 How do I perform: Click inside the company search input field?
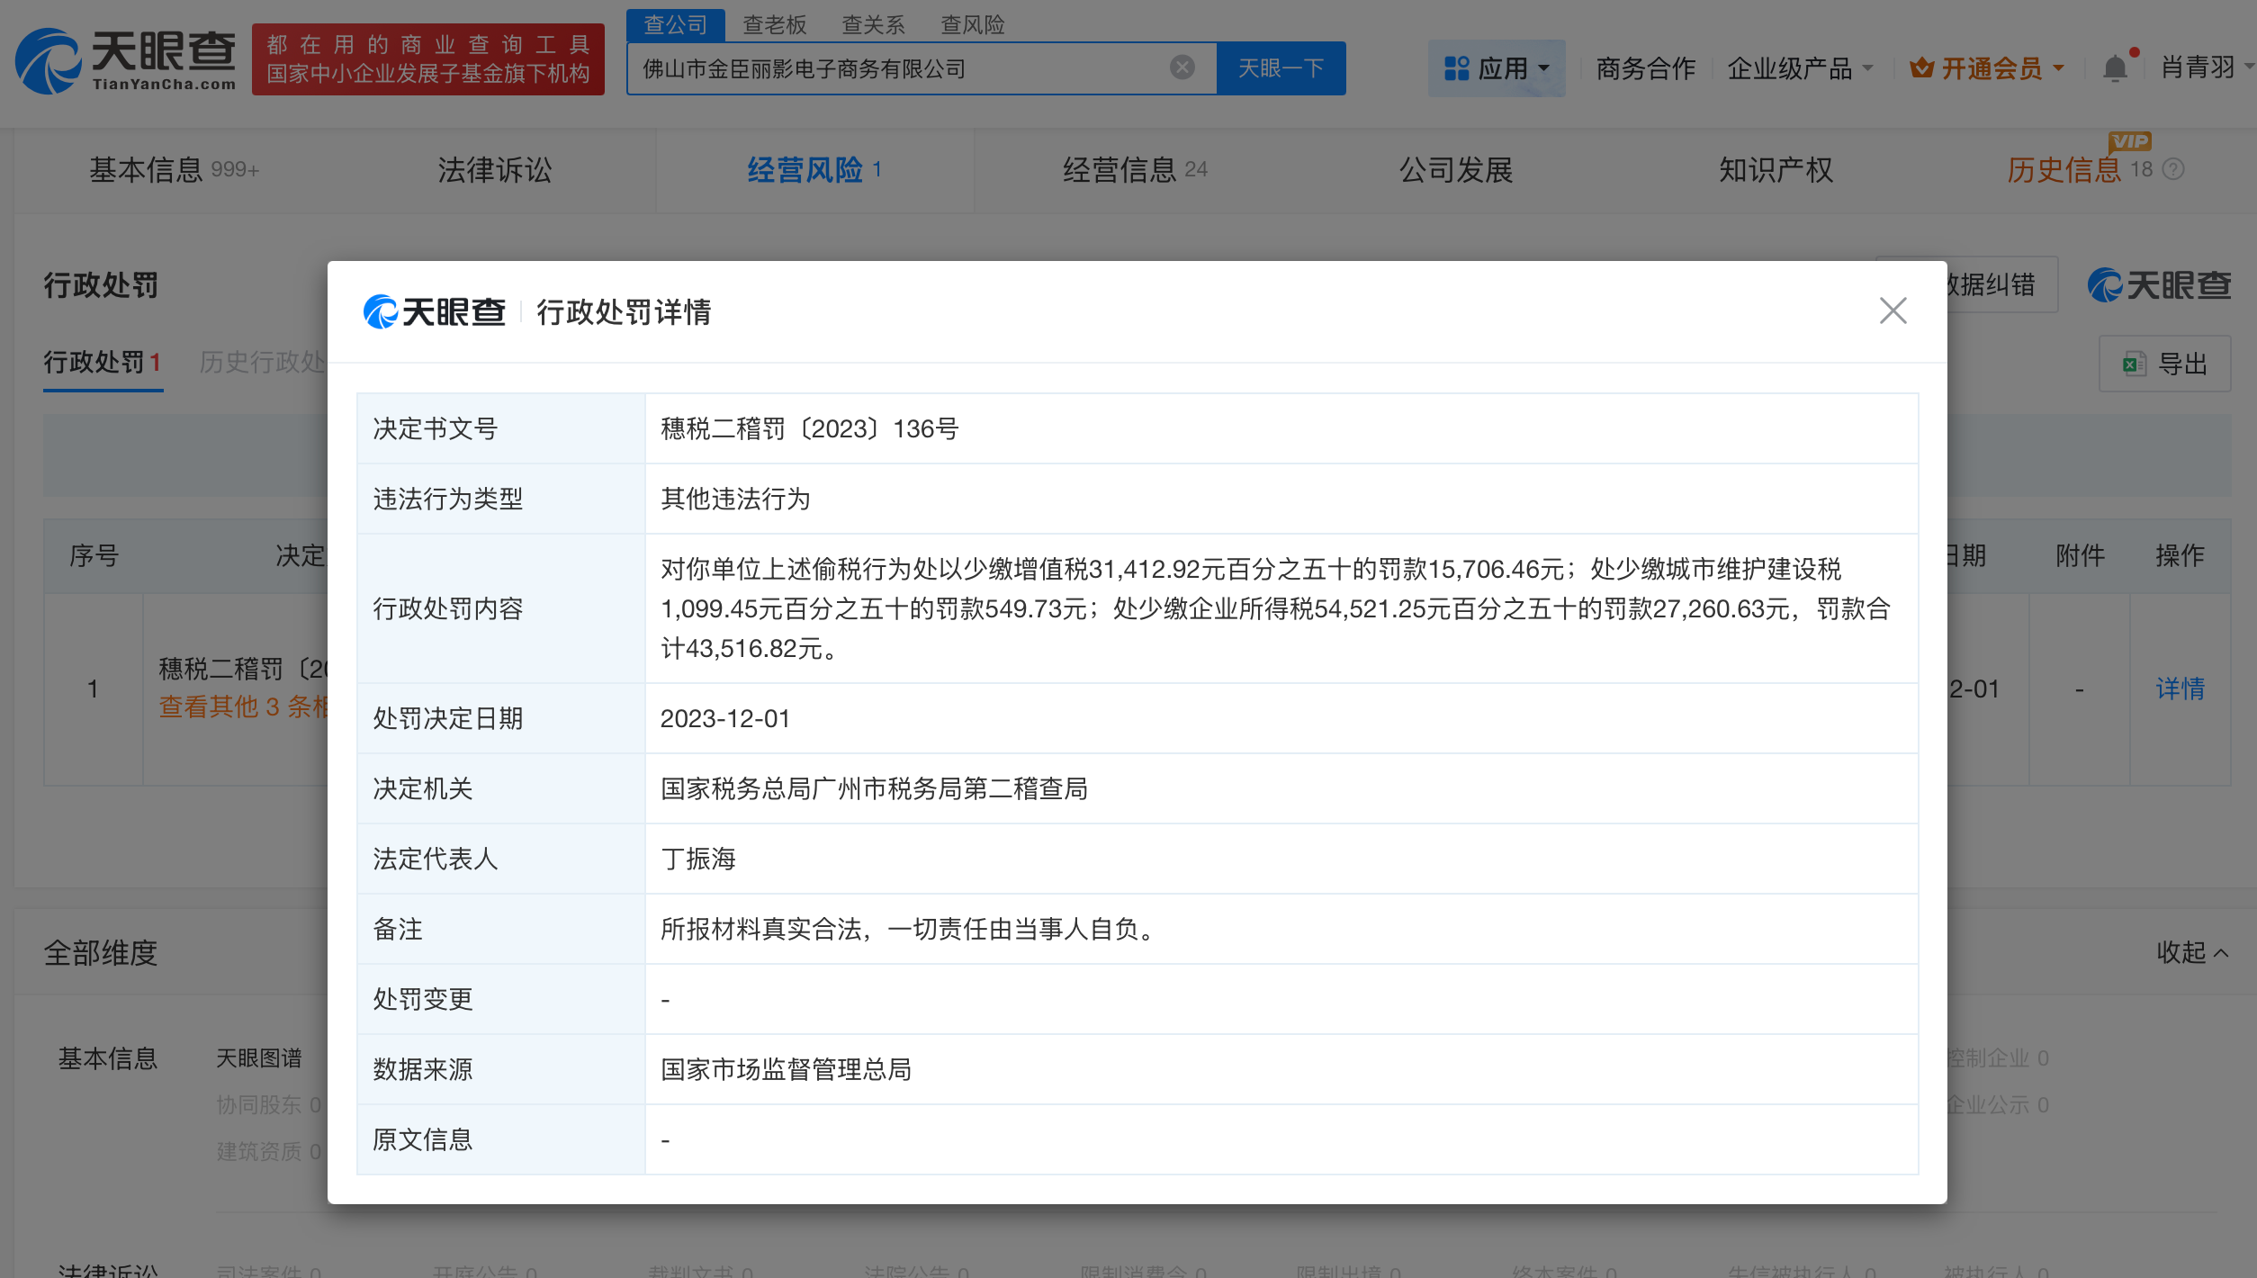[900, 67]
